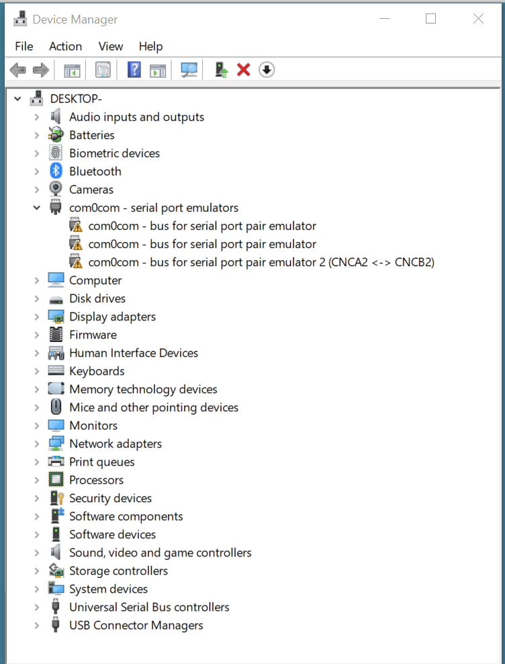Select the first com0com bus emulator device
The height and width of the screenshot is (664, 505).
pos(201,226)
